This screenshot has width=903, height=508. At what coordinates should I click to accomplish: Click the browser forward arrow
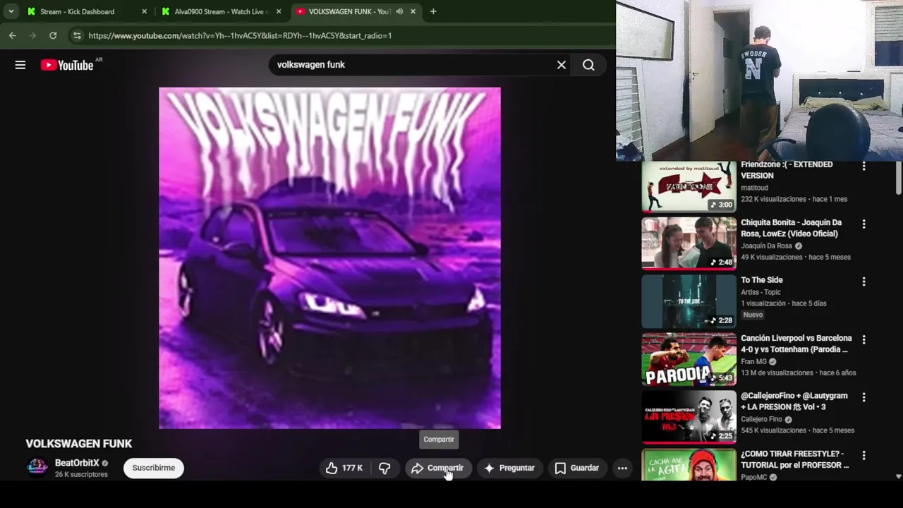point(32,35)
